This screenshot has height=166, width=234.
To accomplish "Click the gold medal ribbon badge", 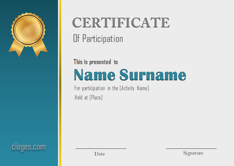I will click(28, 34).
